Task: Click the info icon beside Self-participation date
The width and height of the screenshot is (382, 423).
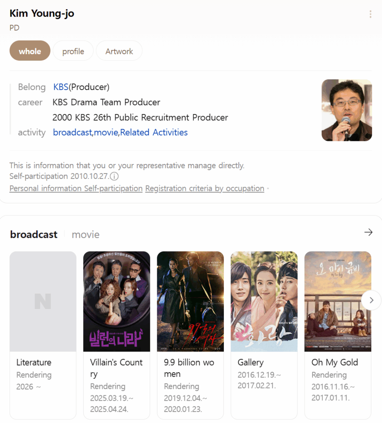Action: pos(114,176)
